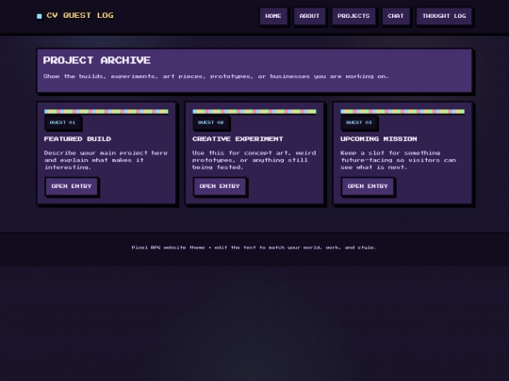Click the 'Show the builds, experiments' subtitle
509x381 pixels.
216,76
